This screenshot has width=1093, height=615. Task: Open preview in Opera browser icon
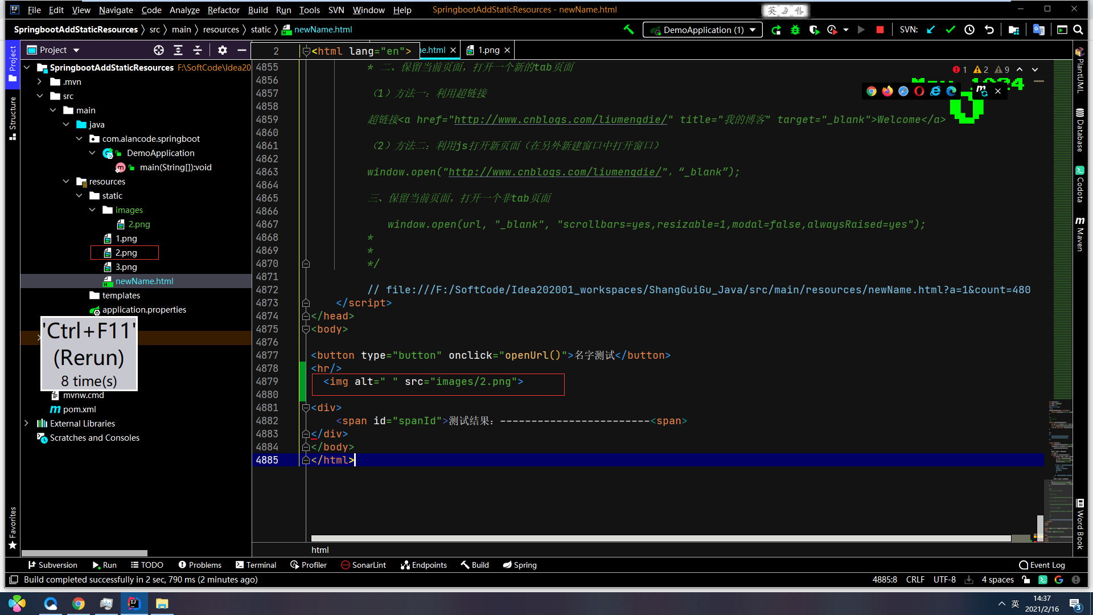pos(919,91)
